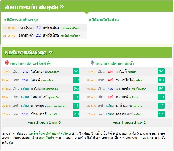The width and height of the screenshot is (174, 151).
Task: Click the 0-0 score badge for Frankfurt's นาโปลี match
Action: point(76,88)
